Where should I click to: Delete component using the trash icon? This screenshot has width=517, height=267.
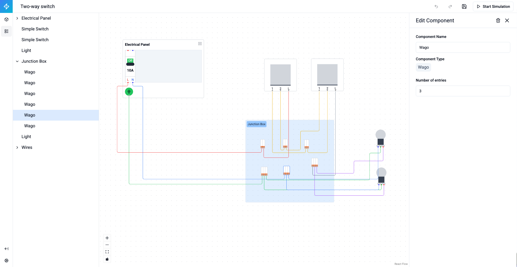click(x=498, y=20)
